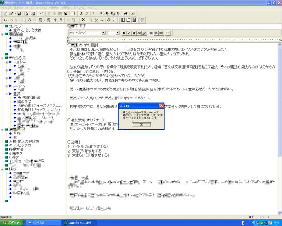Select the left-pane layout toggle icon
The width and height of the screenshot is (282, 226).
pyautogui.click(x=123, y=20)
